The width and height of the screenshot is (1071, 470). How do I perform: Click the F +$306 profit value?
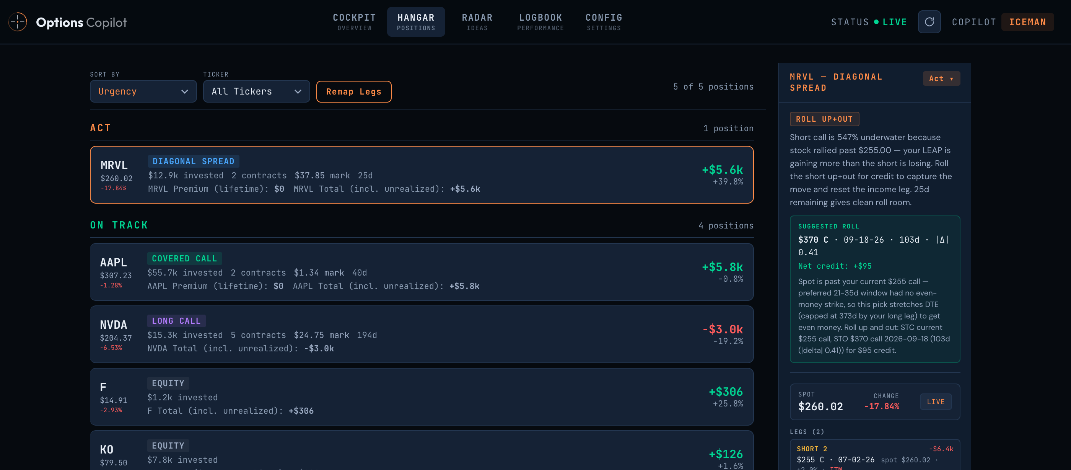(x=726, y=392)
